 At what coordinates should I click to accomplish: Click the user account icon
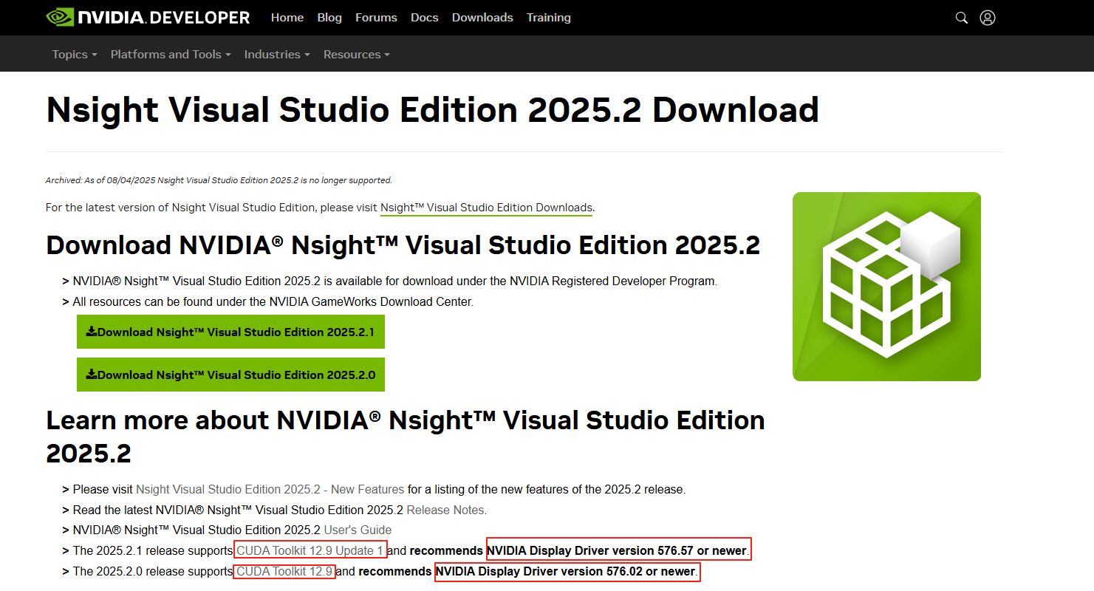(988, 18)
